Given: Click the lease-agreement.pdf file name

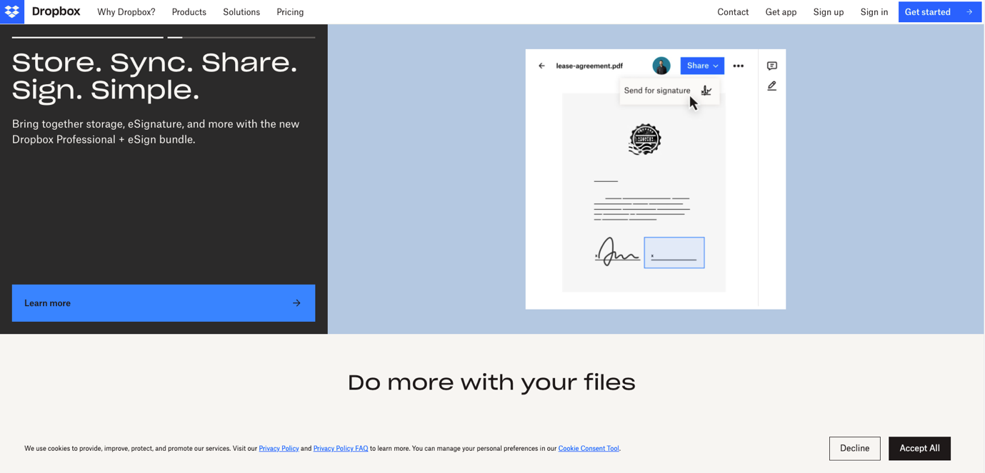Looking at the screenshot, I should point(589,66).
